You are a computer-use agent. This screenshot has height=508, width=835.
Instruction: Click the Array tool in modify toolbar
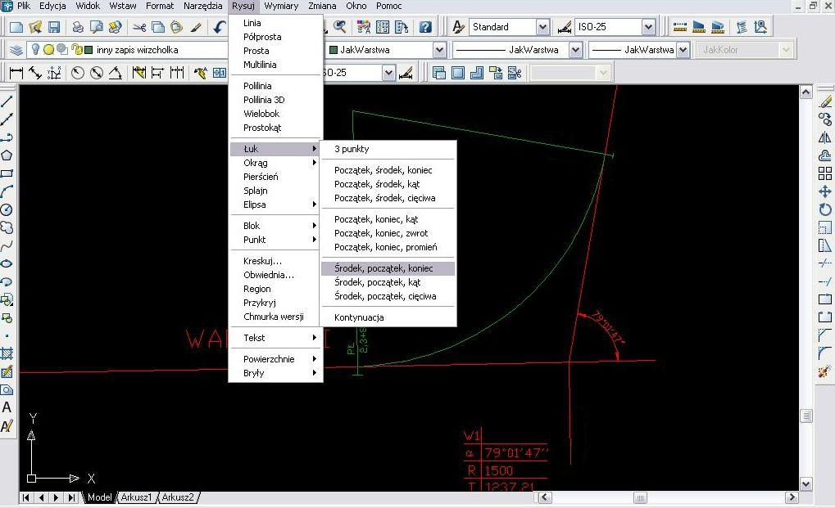(825, 173)
